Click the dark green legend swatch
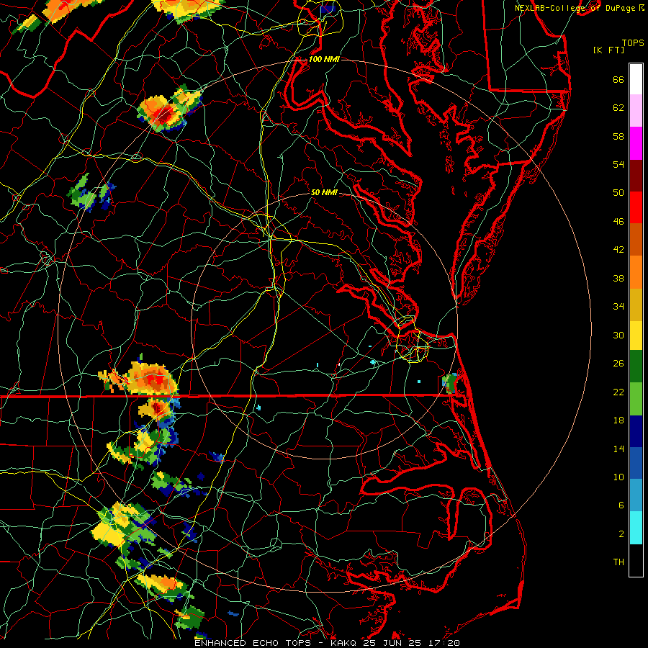 (636, 366)
